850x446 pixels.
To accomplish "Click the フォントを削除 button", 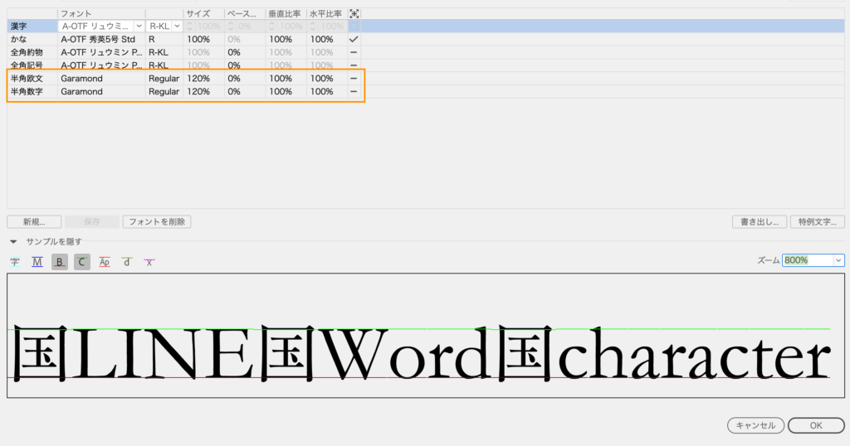I will pos(157,222).
